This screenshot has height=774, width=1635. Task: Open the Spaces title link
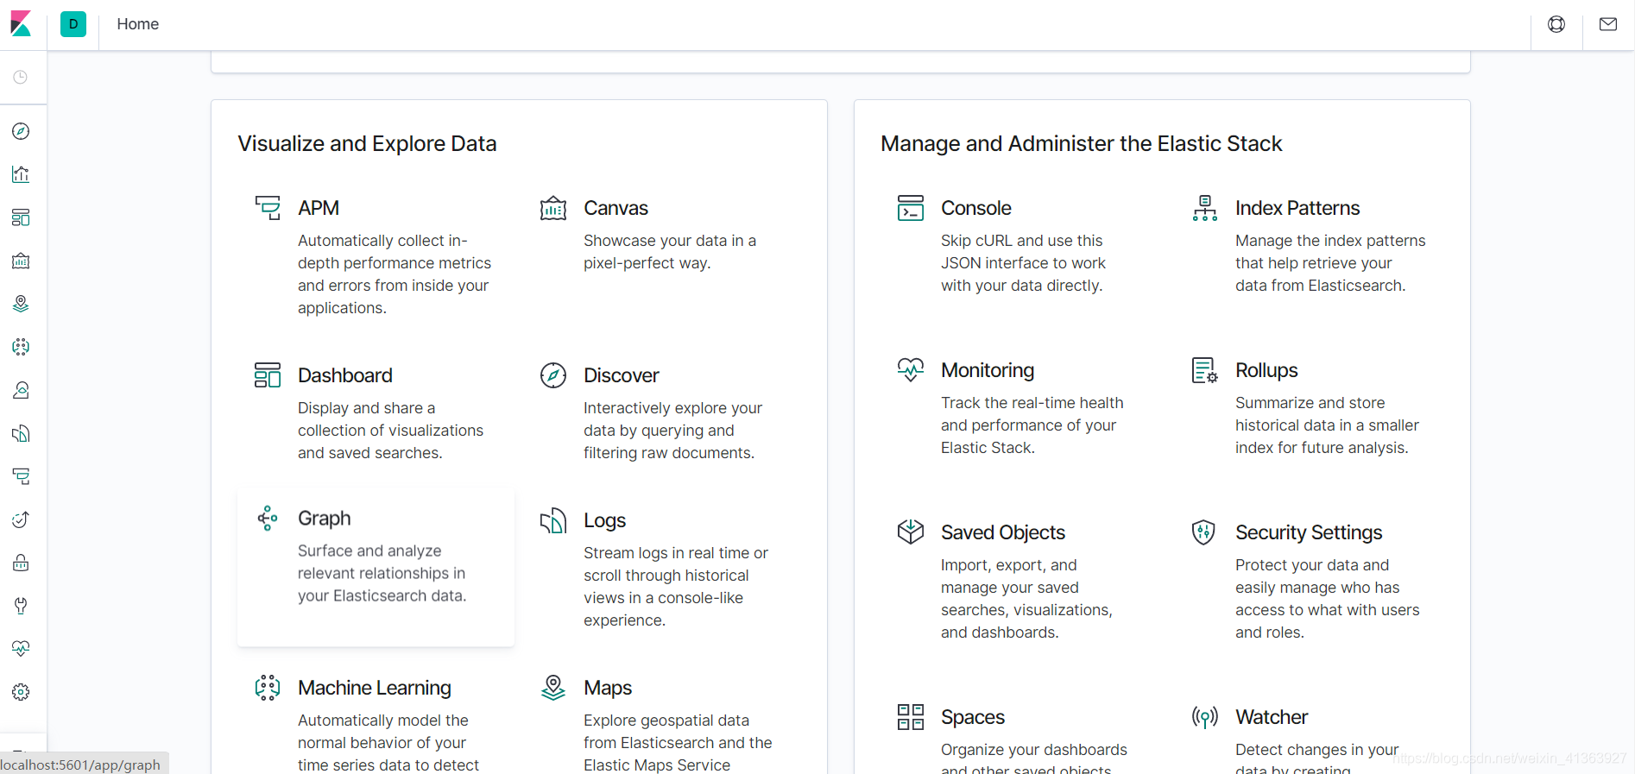(x=973, y=717)
